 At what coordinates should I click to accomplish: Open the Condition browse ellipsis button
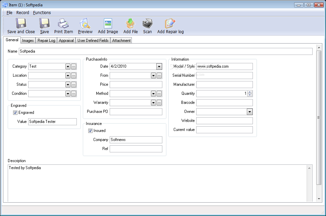73,93
